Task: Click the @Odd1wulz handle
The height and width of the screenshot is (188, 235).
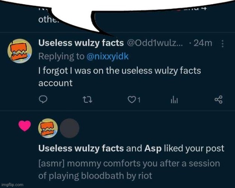Action: 155,43
